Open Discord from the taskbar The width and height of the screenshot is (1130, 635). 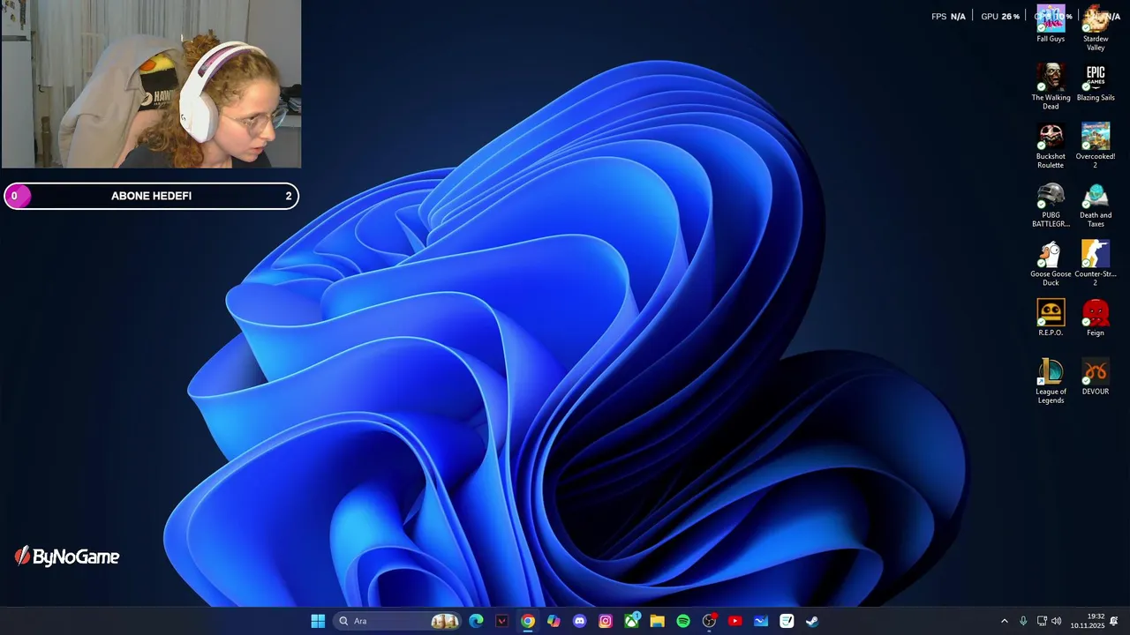click(x=579, y=621)
